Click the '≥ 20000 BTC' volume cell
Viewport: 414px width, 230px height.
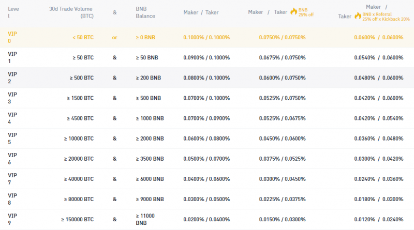[79, 159]
